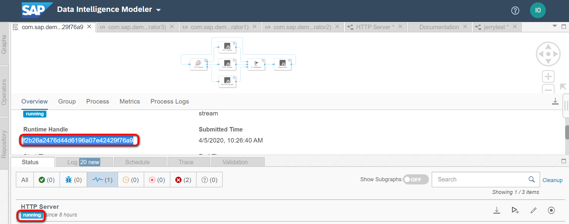Open the Group details tab
The image size is (569, 224).
67,101
